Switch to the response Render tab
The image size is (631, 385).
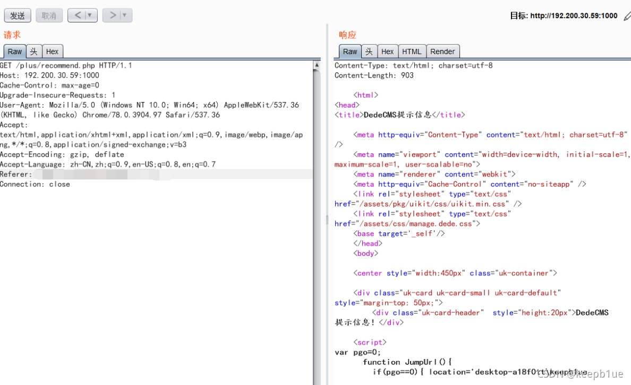(x=442, y=52)
